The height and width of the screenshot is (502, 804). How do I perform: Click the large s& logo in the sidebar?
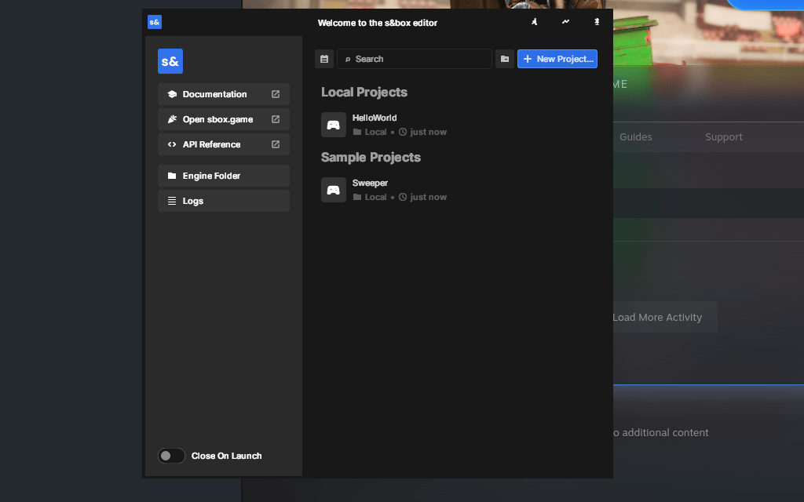tap(170, 61)
